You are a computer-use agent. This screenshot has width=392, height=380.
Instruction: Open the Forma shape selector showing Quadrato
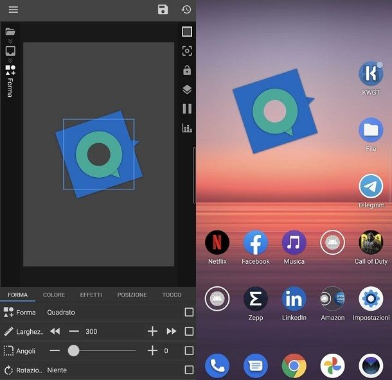pos(61,313)
